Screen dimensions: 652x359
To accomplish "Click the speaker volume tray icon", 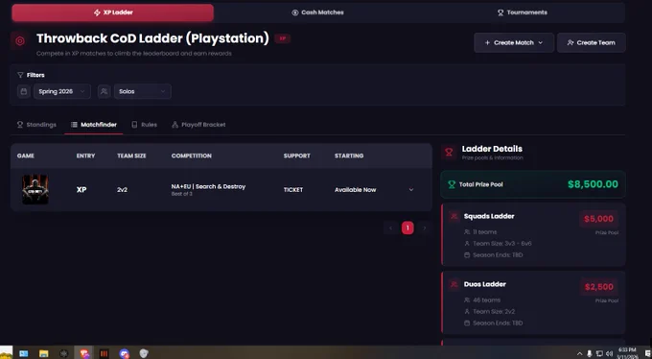I will pyautogui.click(x=610, y=353).
